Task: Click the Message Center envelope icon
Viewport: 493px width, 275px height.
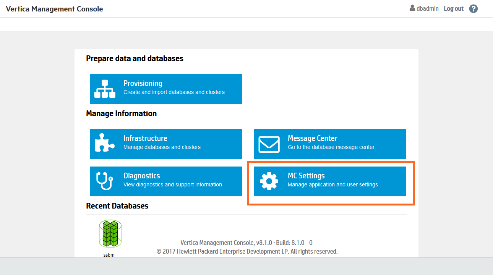Action: (x=269, y=144)
